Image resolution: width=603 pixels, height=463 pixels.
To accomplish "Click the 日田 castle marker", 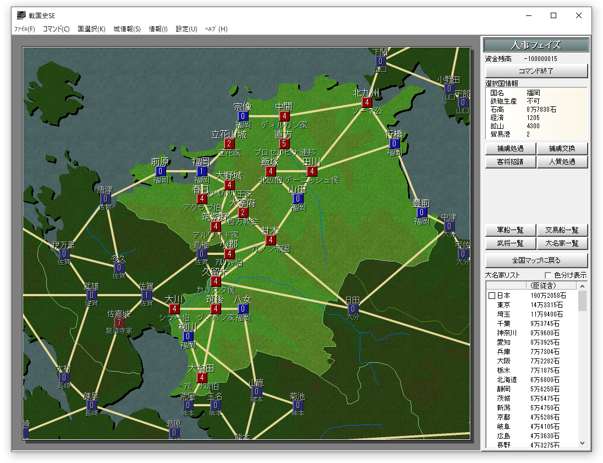I will click(x=353, y=309).
